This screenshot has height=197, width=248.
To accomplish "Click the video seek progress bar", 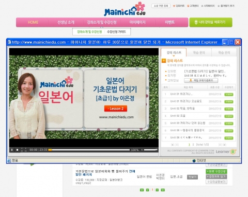I will pos(89,150).
